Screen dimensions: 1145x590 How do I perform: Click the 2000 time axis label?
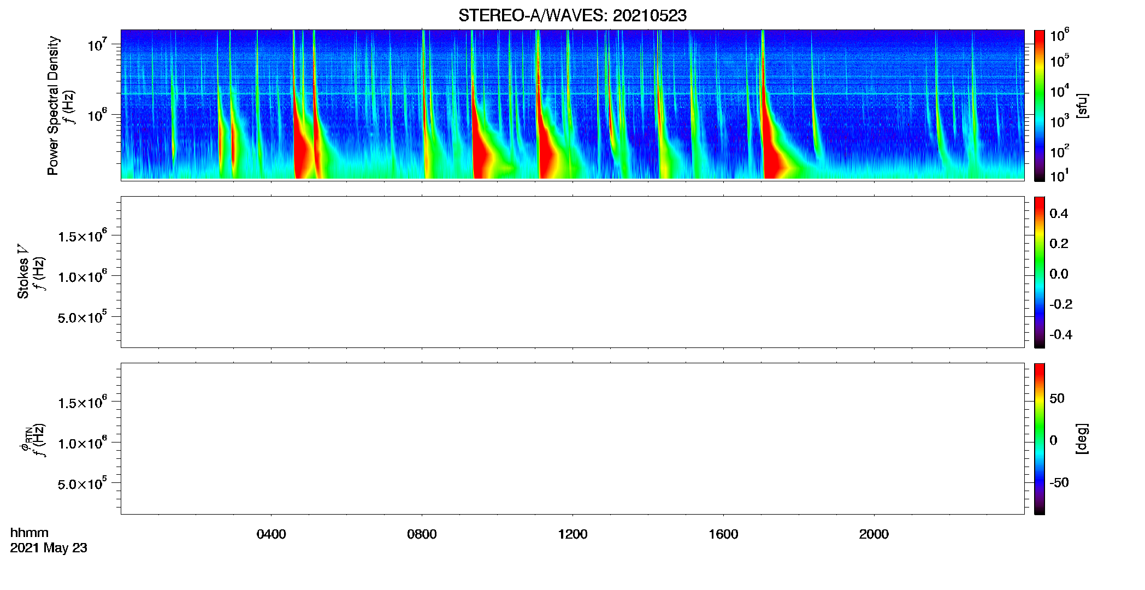tap(873, 534)
